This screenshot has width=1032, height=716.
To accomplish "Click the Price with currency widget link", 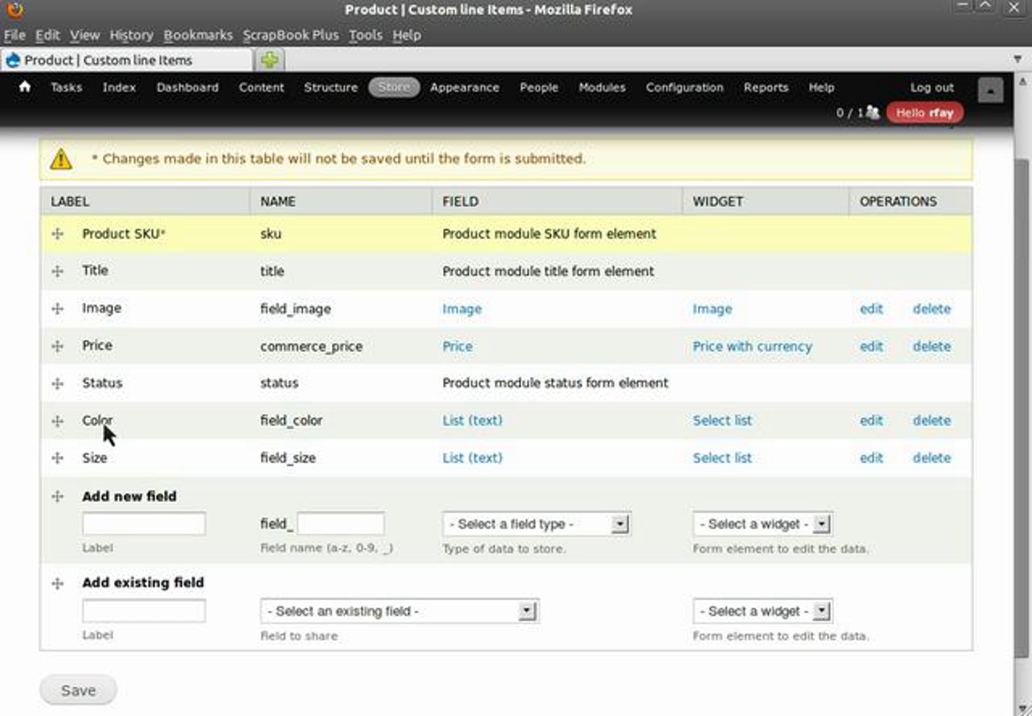I will pos(752,346).
